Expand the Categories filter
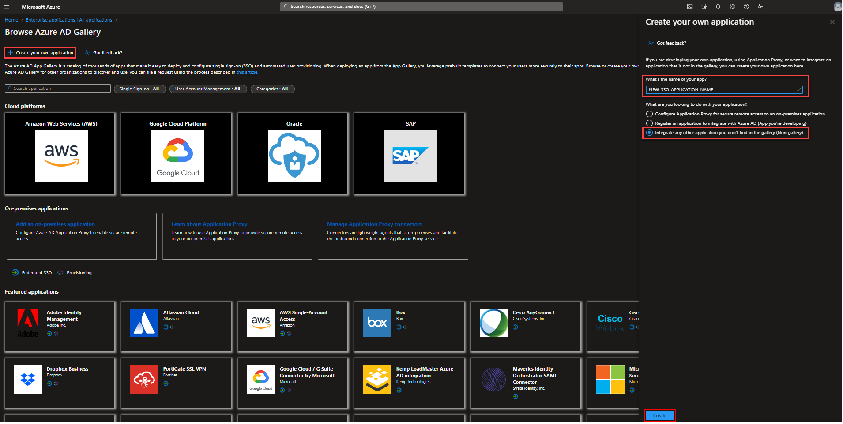The image size is (843, 424). point(272,89)
